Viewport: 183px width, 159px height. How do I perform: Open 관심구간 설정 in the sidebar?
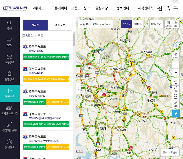pyautogui.click(x=10, y=127)
